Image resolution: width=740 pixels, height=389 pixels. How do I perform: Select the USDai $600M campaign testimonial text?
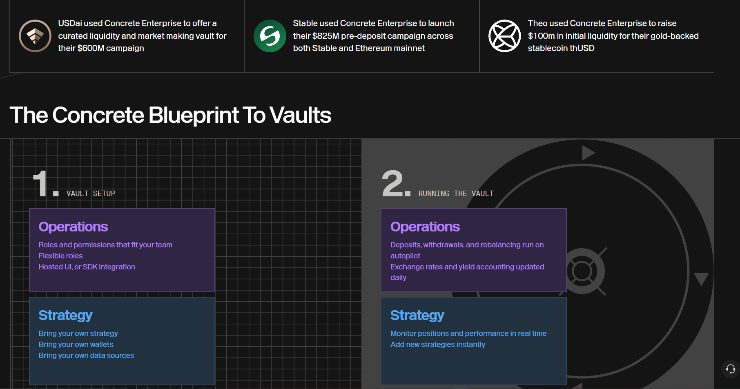(x=142, y=36)
